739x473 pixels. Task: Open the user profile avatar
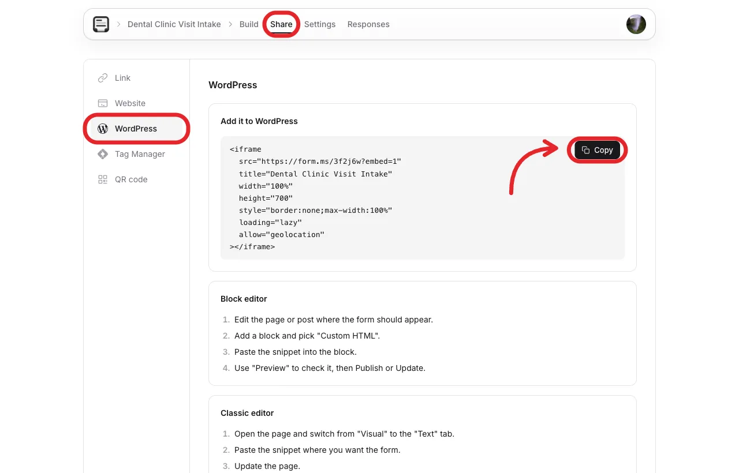click(636, 24)
